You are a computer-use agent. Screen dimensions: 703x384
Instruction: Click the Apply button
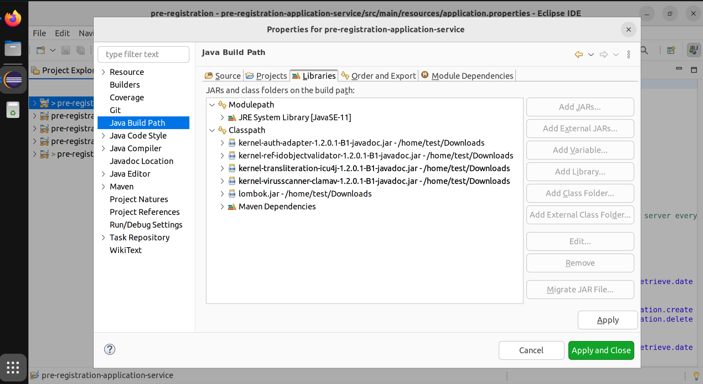coord(607,320)
